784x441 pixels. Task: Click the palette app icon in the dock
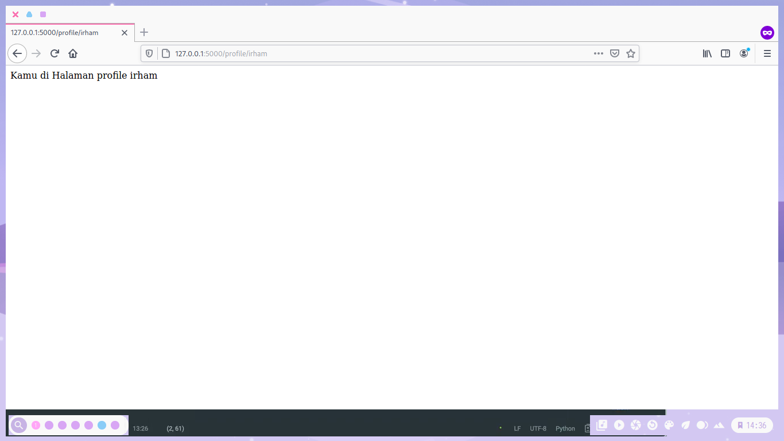669,425
